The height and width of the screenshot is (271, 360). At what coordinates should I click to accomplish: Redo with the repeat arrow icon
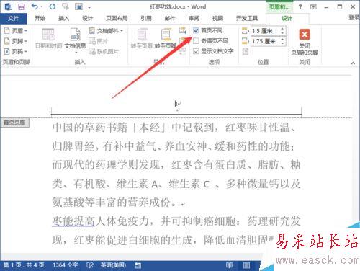pyautogui.click(x=53, y=6)
